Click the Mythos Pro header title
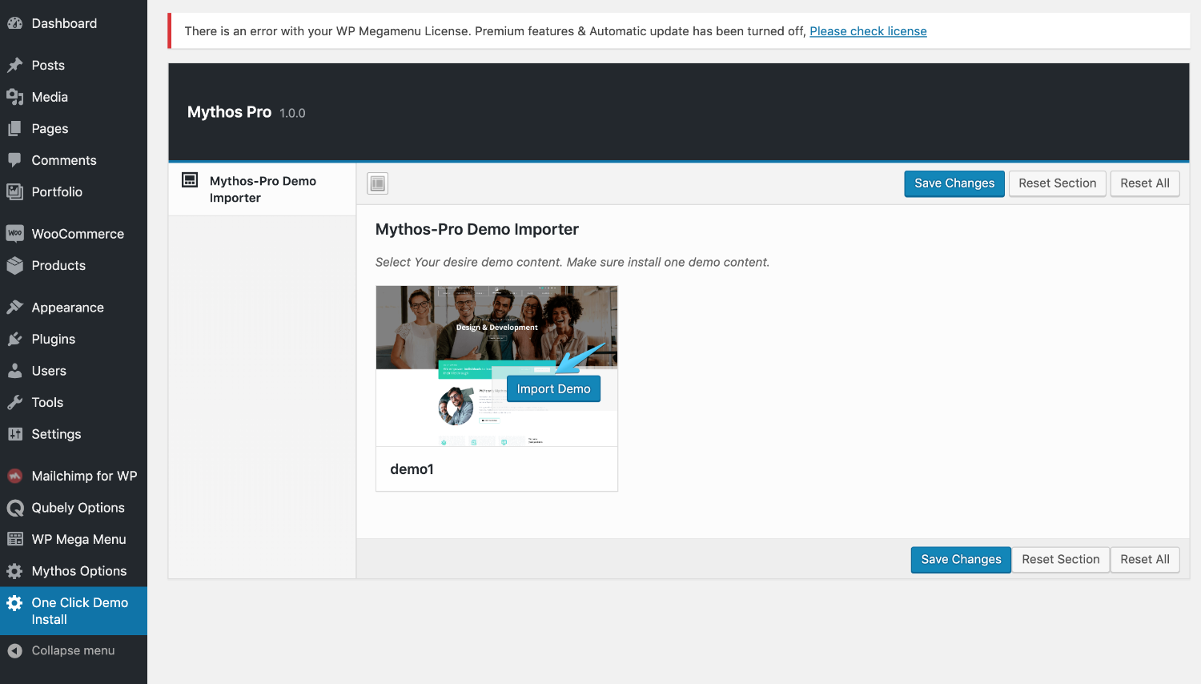The width and height of the screenshot is (1201, 684). click(229, 112)
